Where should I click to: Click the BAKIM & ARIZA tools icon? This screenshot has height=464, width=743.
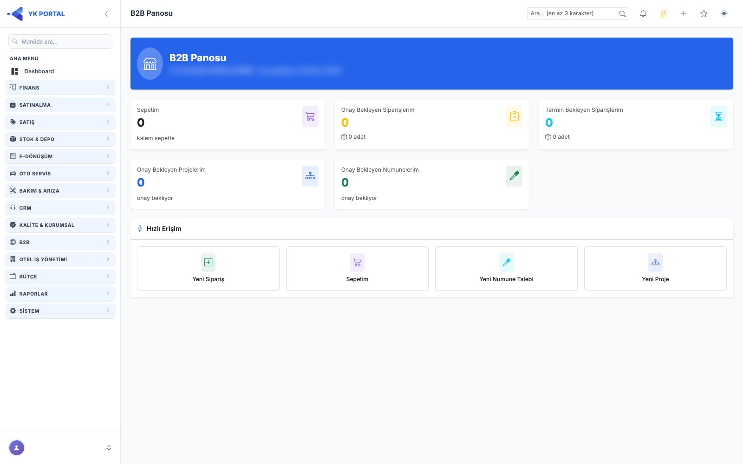(13, 191)
